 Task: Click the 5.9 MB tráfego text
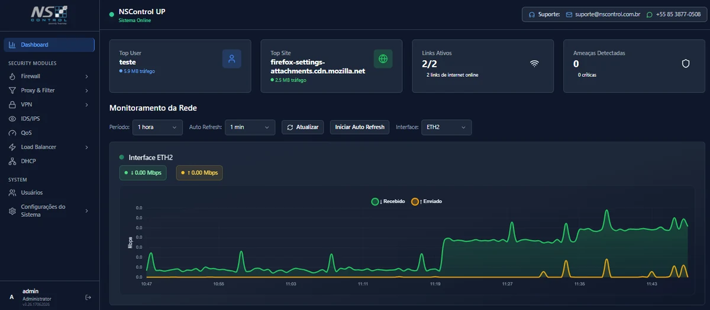click(x=139, y=71)
